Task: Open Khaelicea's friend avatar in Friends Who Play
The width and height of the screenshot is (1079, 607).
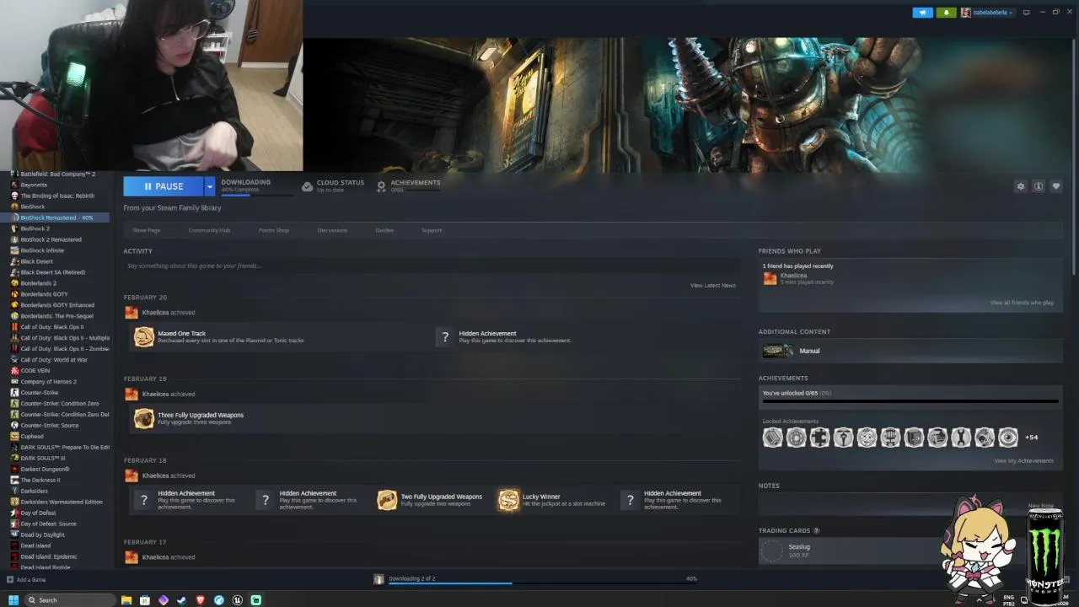Action: click(x=770, y=278)
